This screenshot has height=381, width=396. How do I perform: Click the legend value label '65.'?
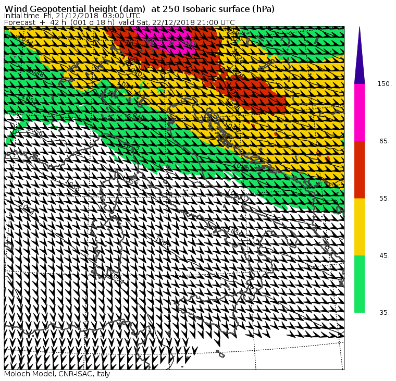pyautogui.click(x=385, y=141)
